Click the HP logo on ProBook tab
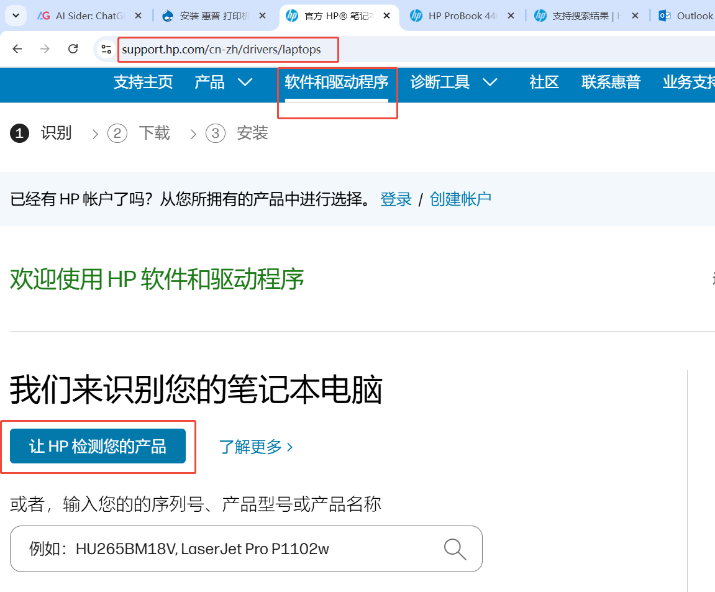The width and height of the screenshot is (715, 592). [x=416, y=16]
